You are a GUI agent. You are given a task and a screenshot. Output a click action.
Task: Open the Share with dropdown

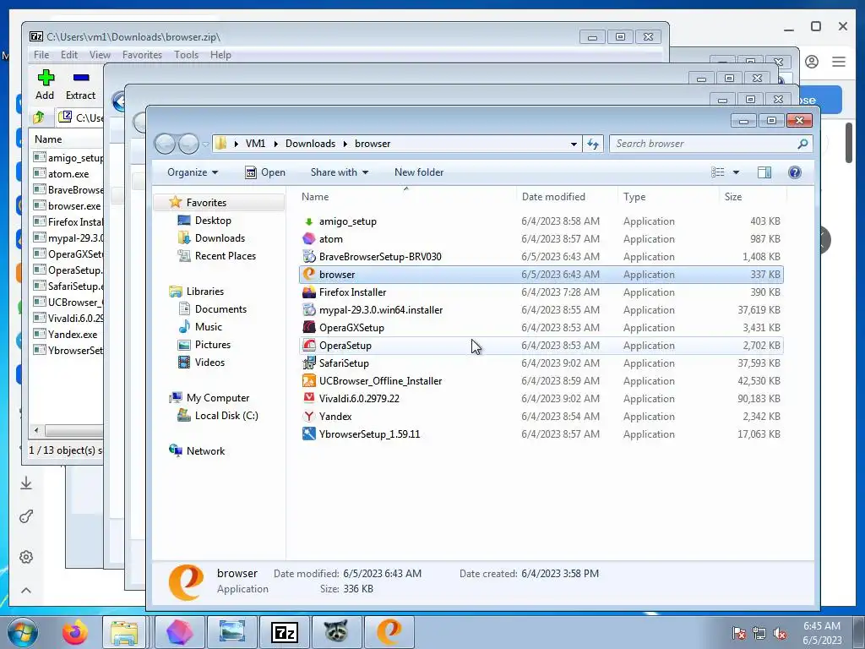pos(340,172)
